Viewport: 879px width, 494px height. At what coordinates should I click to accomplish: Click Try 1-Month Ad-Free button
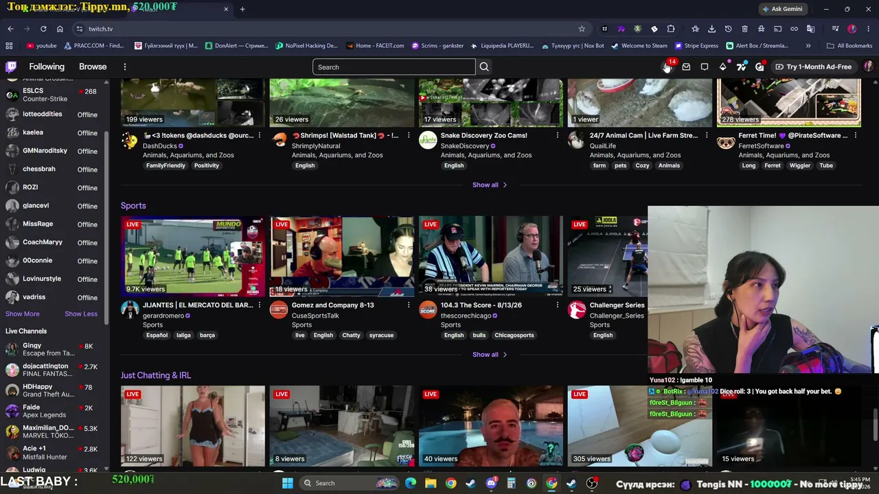point(813,67)
